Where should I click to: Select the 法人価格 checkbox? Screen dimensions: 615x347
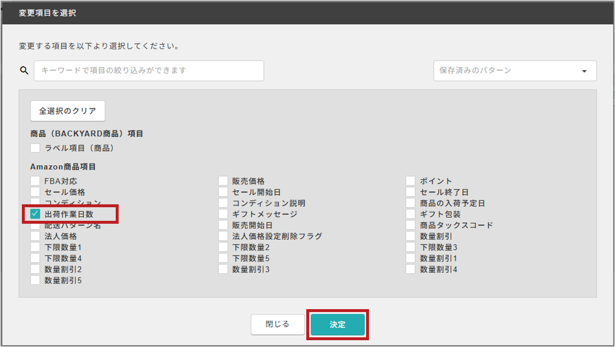point(35,236)
